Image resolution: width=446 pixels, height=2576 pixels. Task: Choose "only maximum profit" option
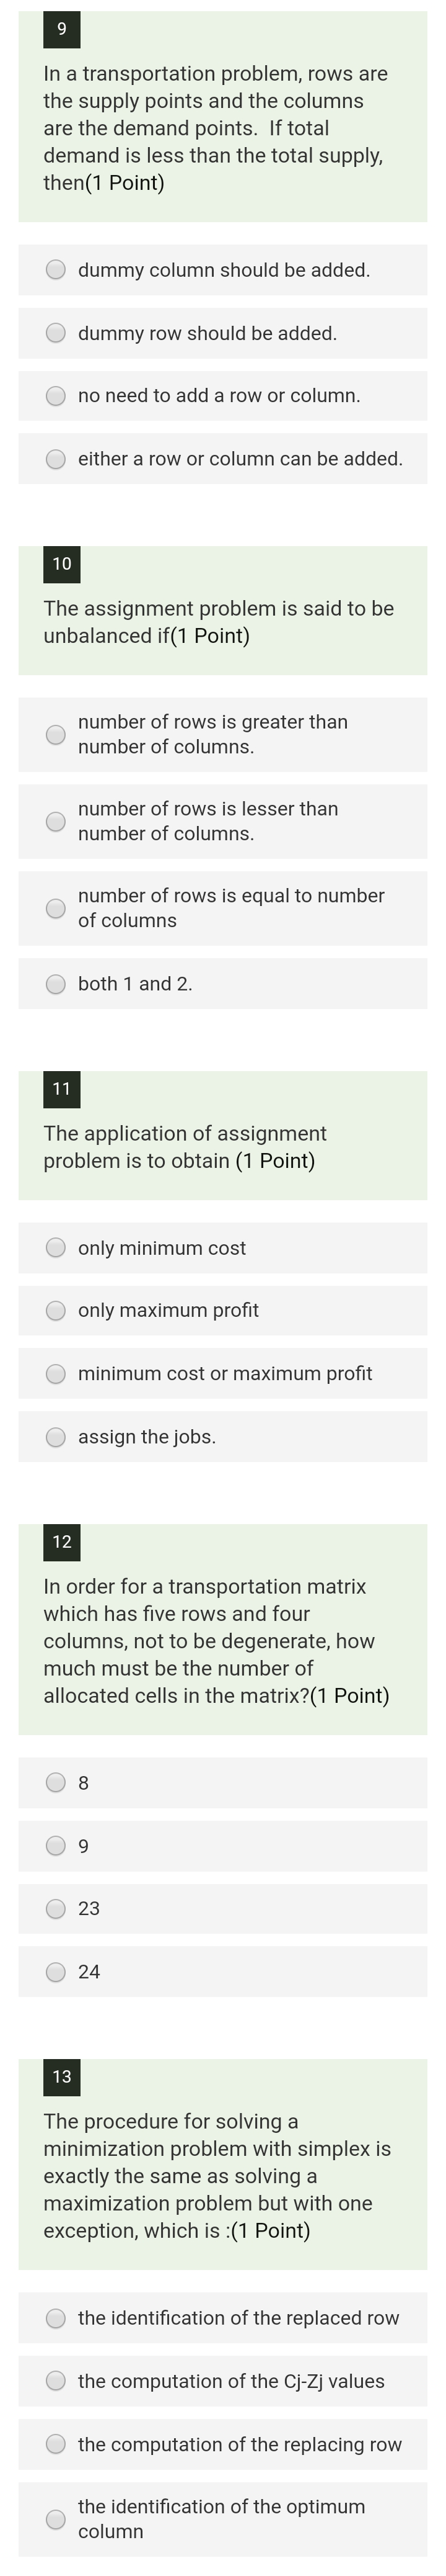[x=55, y=1310]
